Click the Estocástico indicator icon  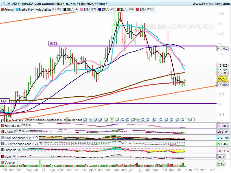tap(3, 126)
